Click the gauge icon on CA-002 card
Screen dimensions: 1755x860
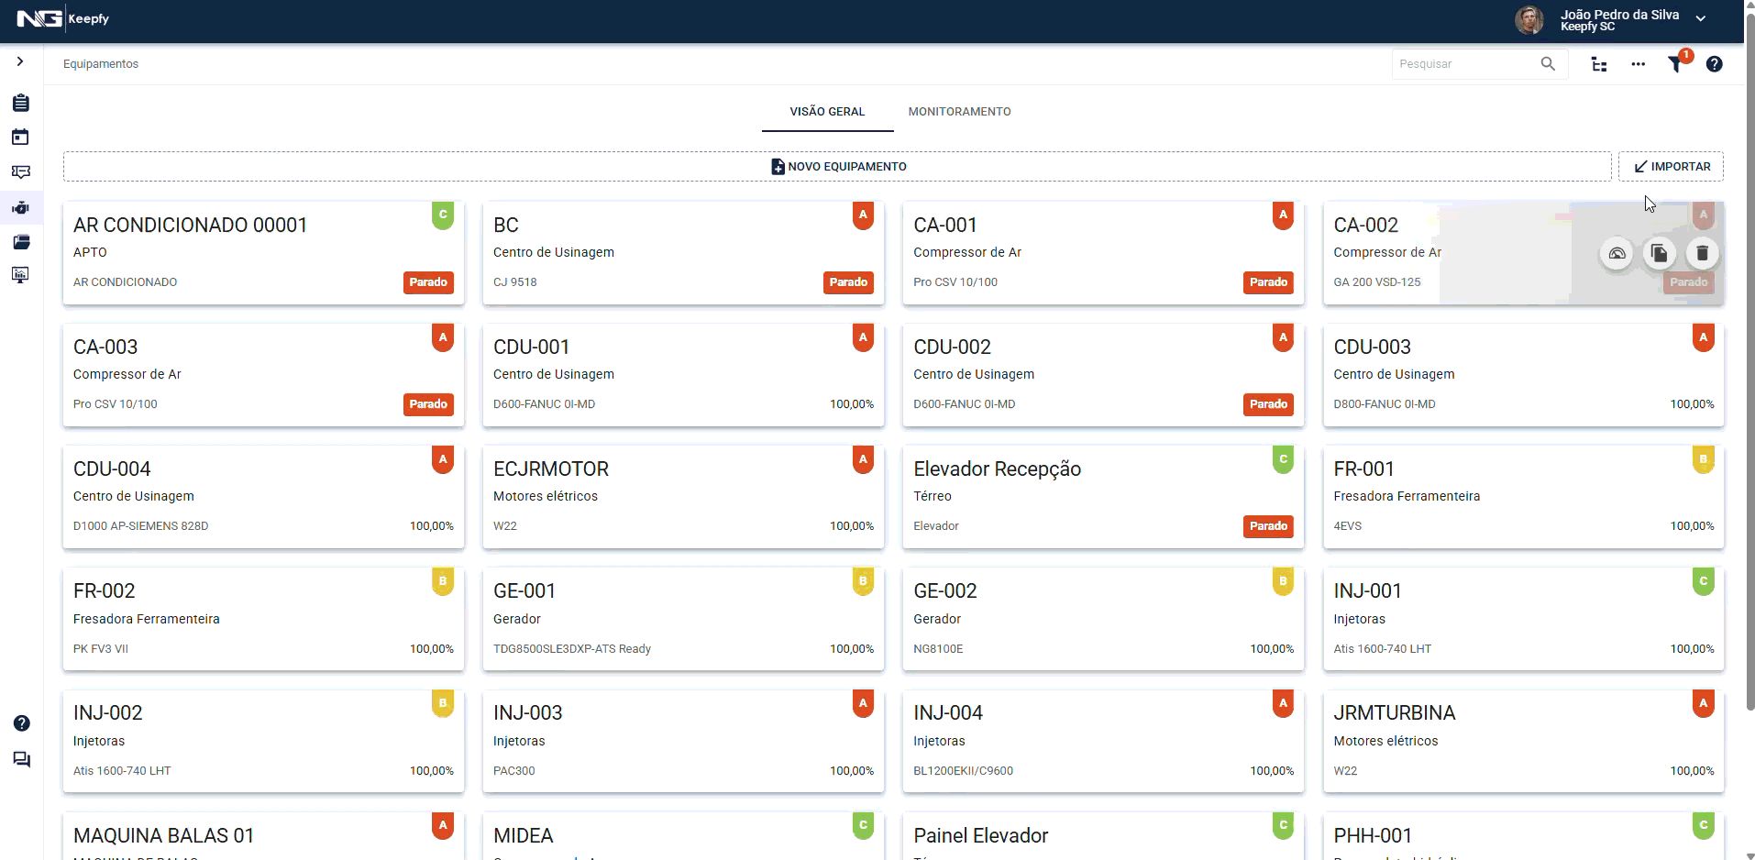[x=1617, y=253]
